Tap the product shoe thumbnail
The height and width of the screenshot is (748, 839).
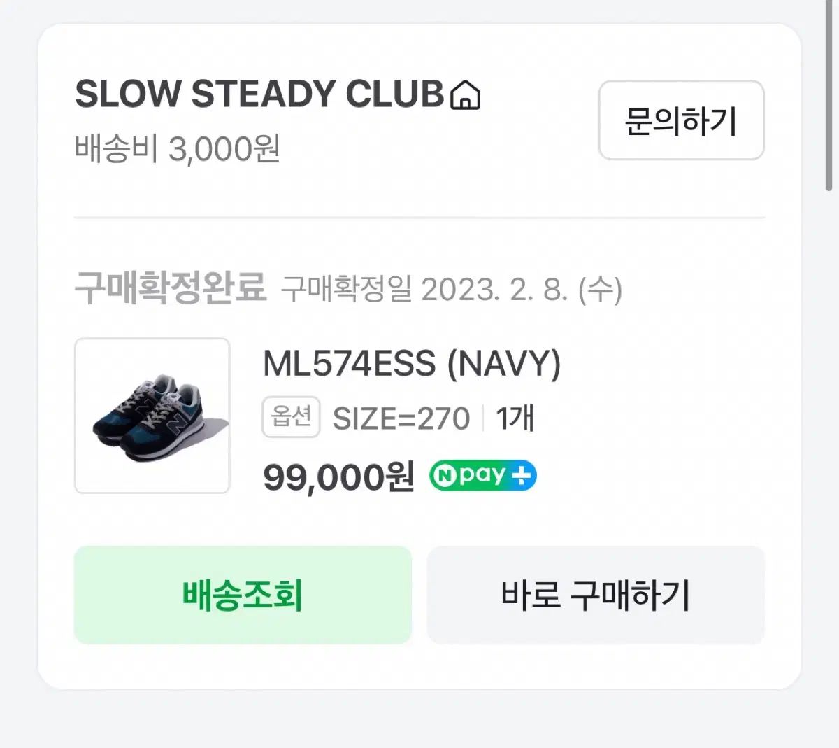tap(152, 414)
